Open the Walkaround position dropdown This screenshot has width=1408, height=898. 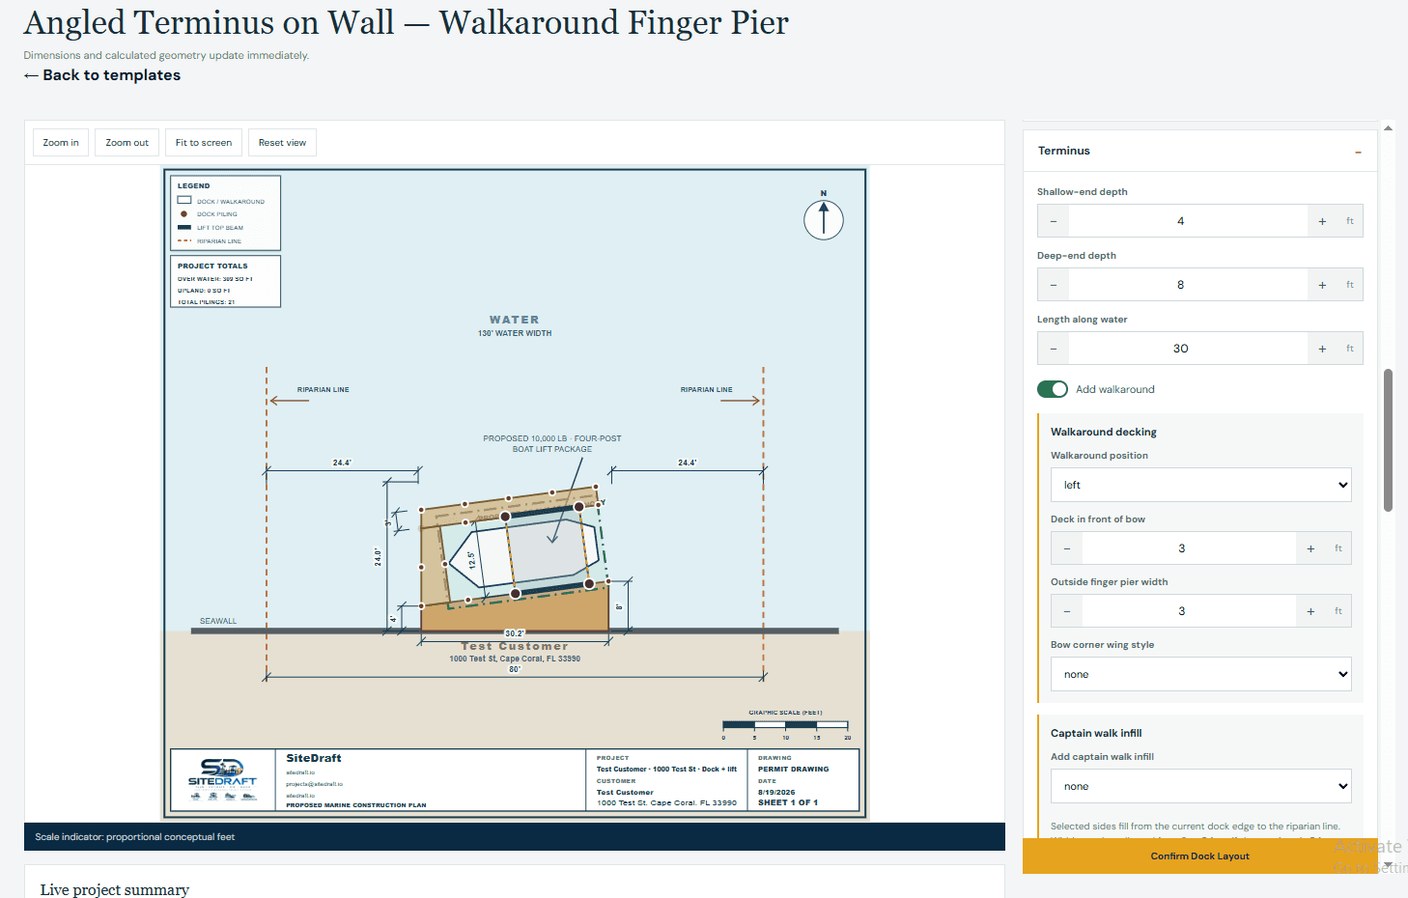[x=1200, y=485]
